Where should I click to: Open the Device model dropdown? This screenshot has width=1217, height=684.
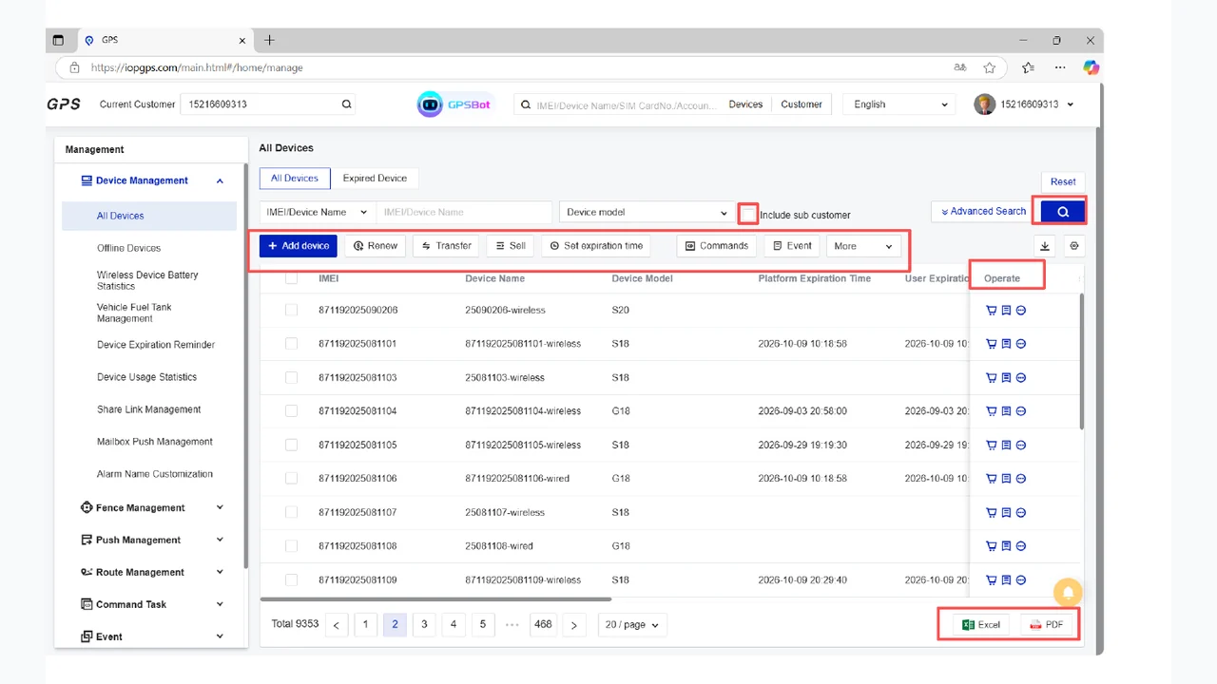(x=647, y=212)
